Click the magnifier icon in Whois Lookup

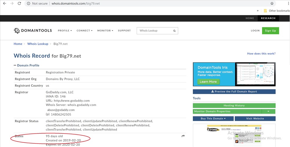tap(174, 31)
